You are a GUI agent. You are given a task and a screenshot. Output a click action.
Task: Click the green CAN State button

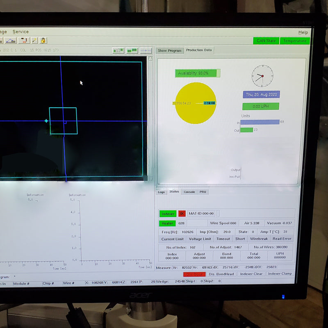266,41
